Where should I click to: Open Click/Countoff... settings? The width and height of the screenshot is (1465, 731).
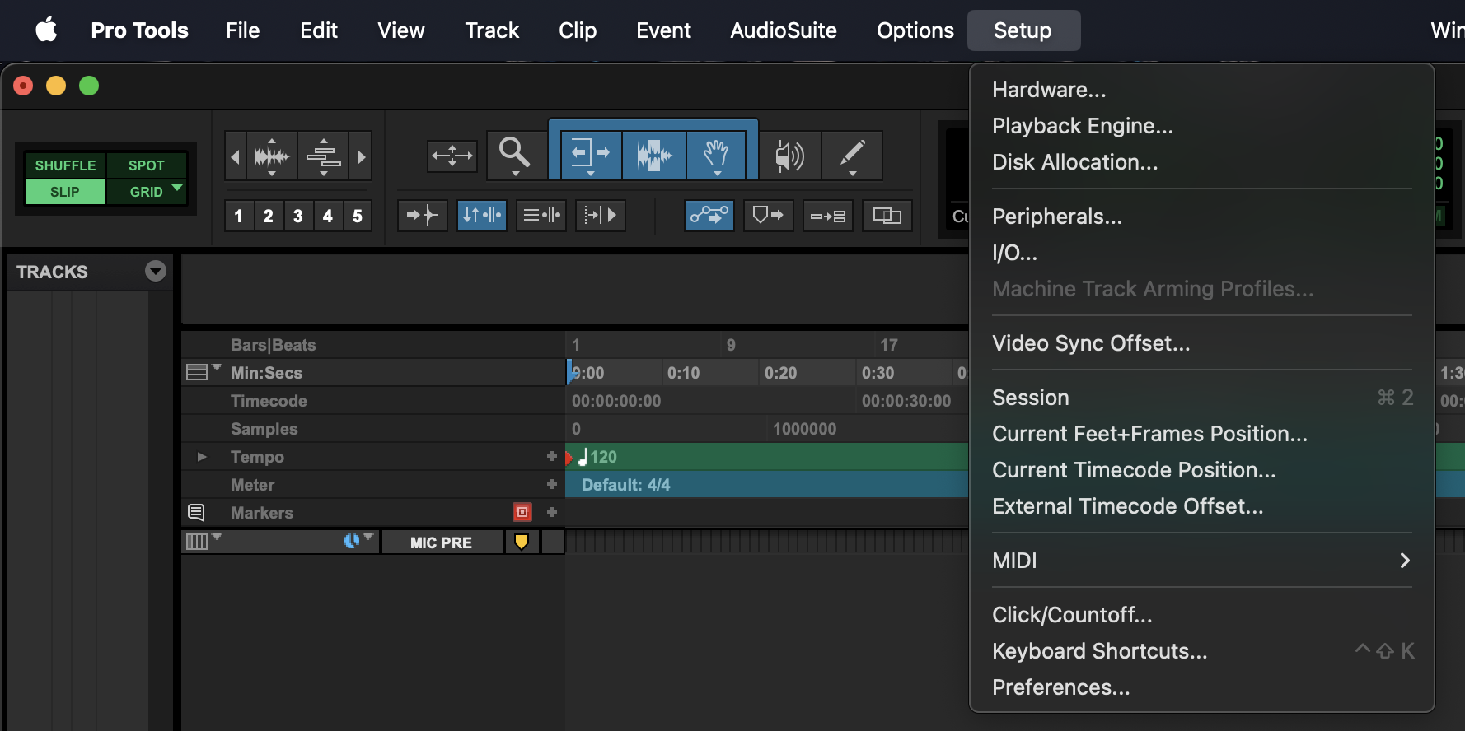click(1202, 615)
